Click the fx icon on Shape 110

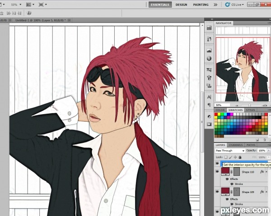click(262, 172)
